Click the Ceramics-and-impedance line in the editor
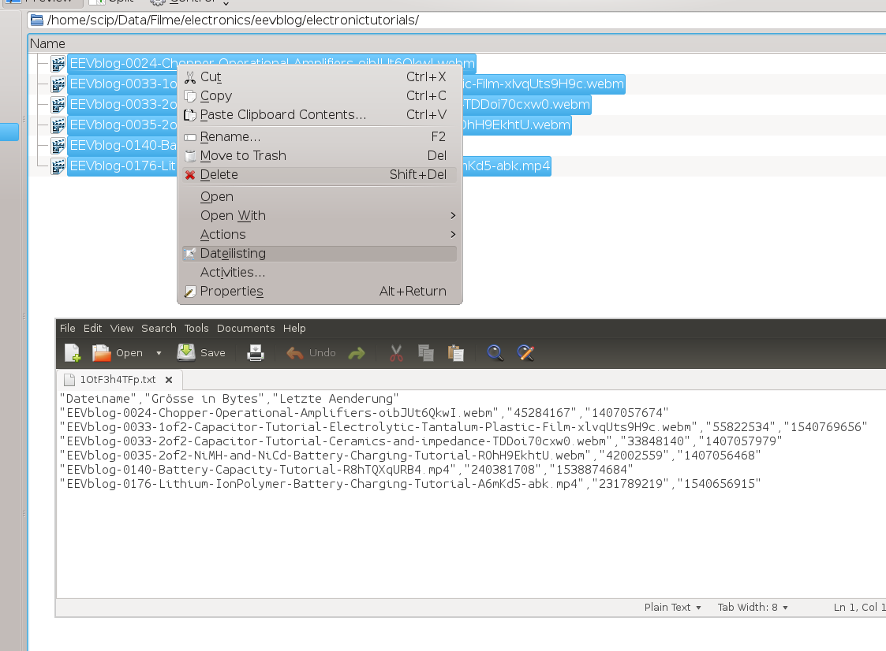Image resolution: width=886 pixels, height=651 pixels. pos(421,441)
